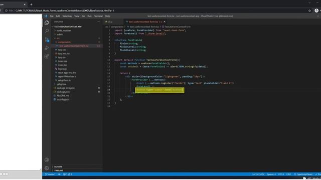Collapse the TEST-USEFORMCONTEXT-APP root folder

(x=68, y=26)
